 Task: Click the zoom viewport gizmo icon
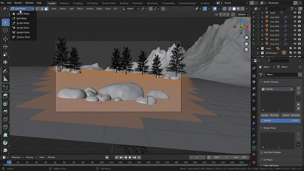pyautogui.click(x=246, y=38)
